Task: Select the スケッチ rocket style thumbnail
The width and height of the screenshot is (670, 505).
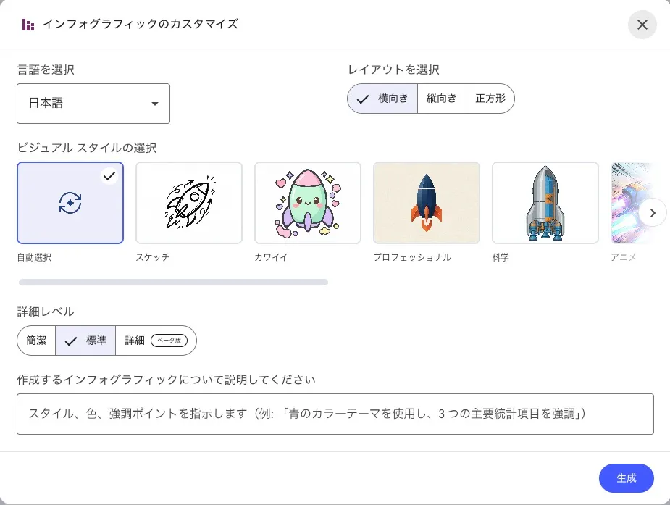Action: [x=189, y=203]
